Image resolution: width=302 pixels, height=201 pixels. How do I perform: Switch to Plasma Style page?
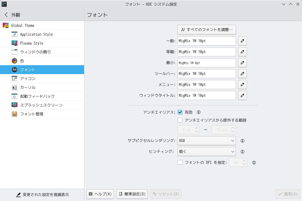42,43
